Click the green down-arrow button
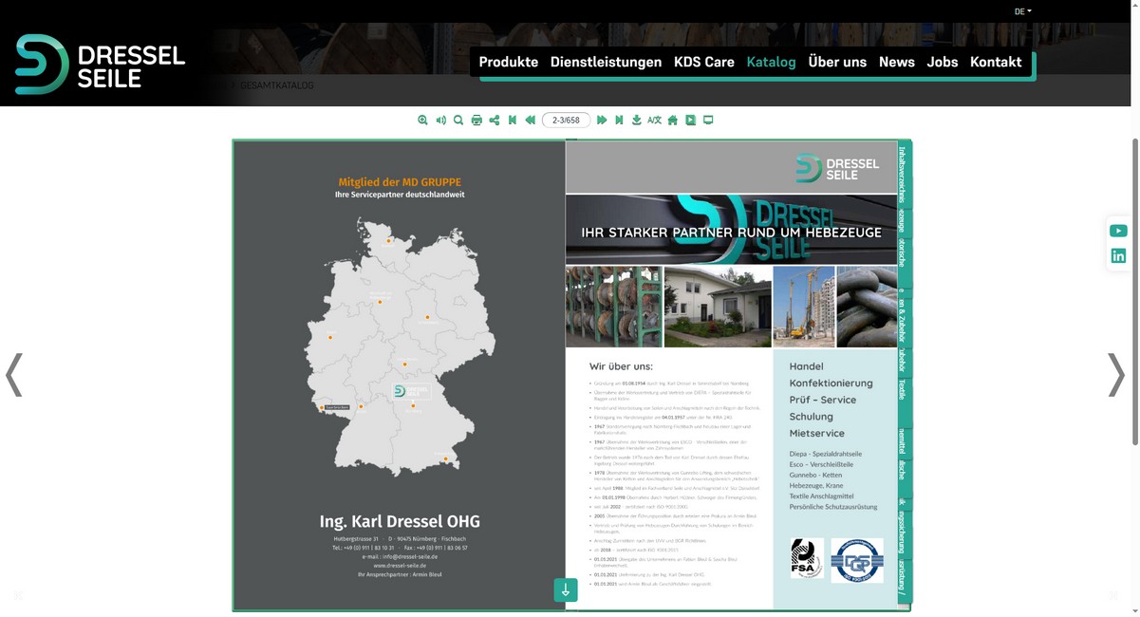Image resolution: width=1140 pixels, height=617 pixels. coord(566,589)
